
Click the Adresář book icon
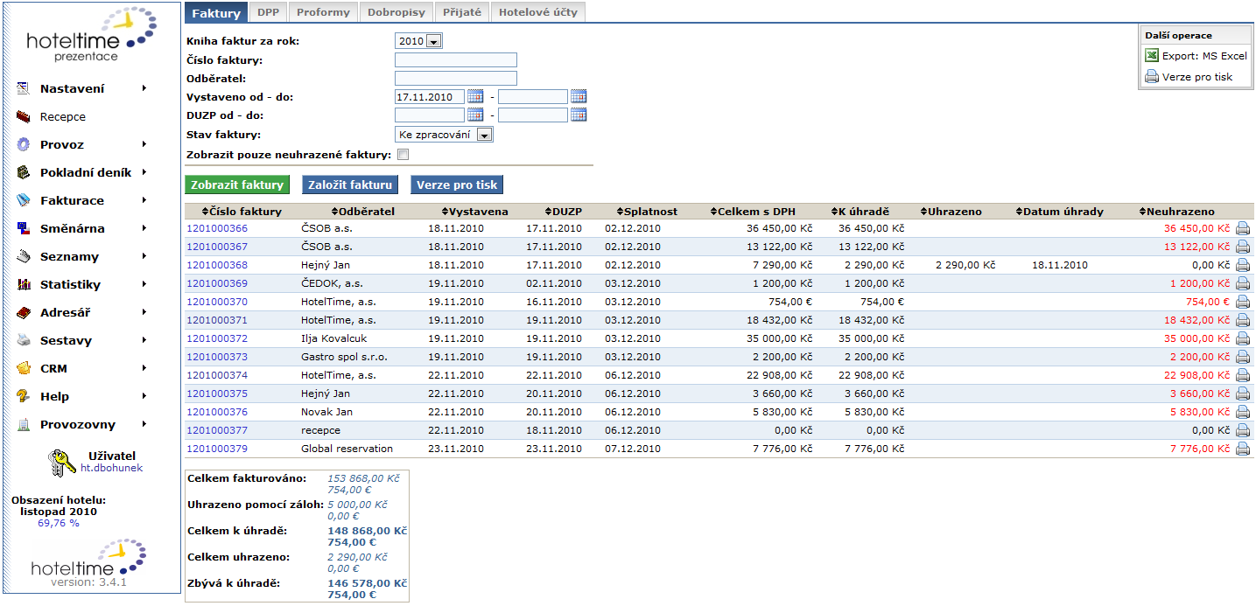[x=24, y=312]
